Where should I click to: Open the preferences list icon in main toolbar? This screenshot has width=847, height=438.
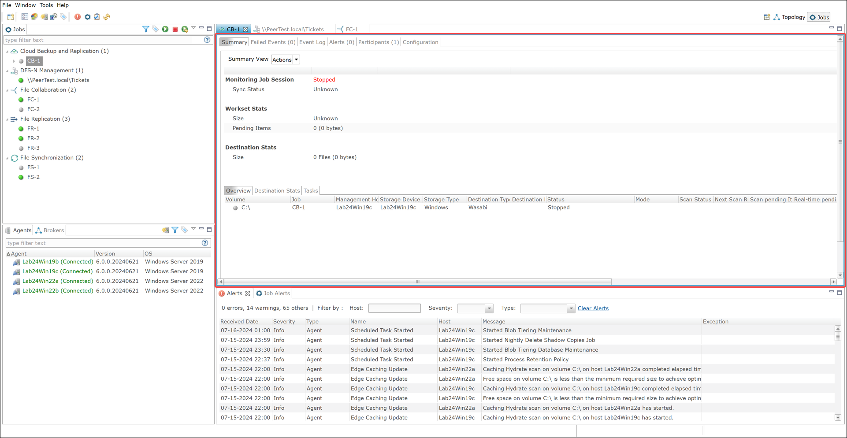tap(25, 17)
